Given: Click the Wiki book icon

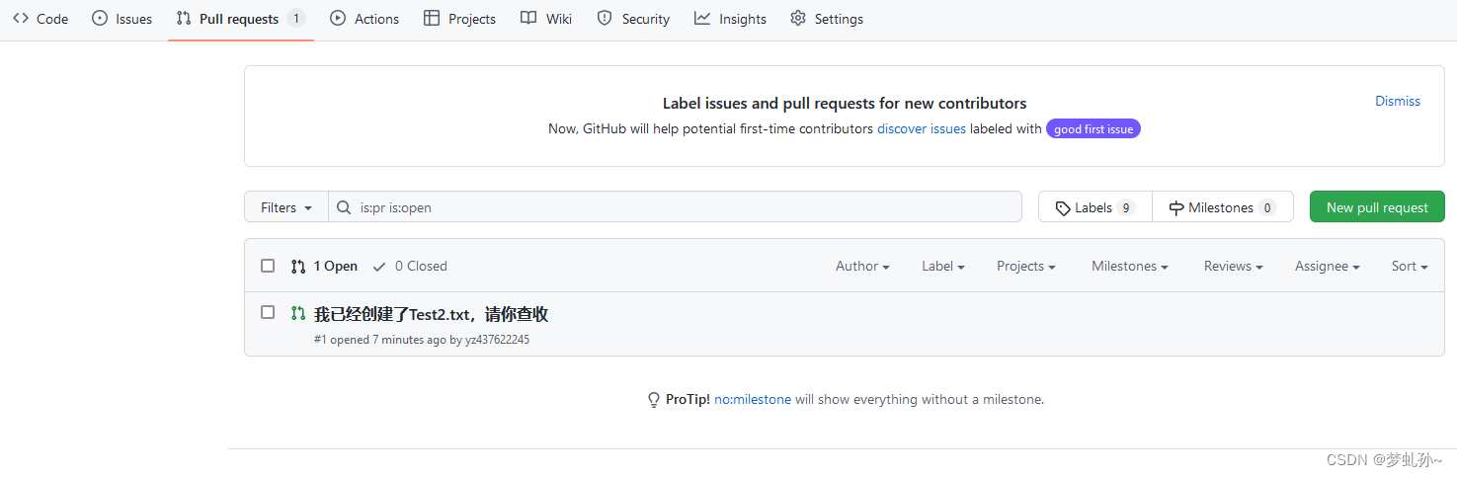Looking at the screenshot, I should tap(528, 19).
